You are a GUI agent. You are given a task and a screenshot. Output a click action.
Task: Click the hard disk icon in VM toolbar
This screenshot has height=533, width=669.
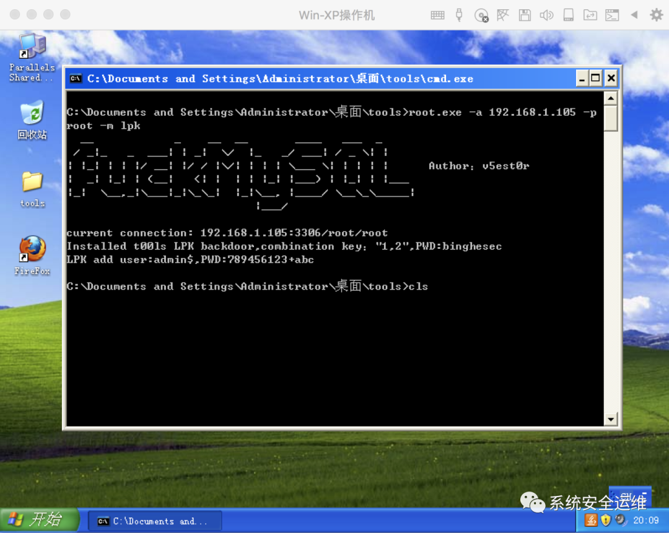coord(568,15)
